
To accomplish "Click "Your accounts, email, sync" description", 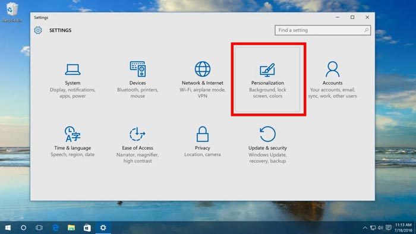I will pyautogui.click(x=332, y=93).
